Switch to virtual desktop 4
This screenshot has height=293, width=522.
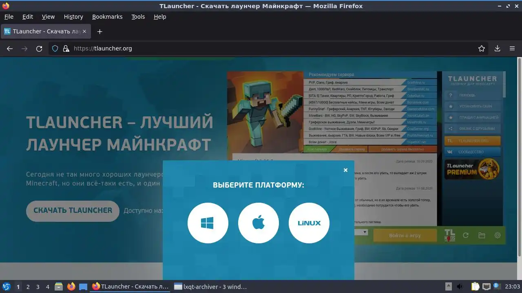(47, 287)
